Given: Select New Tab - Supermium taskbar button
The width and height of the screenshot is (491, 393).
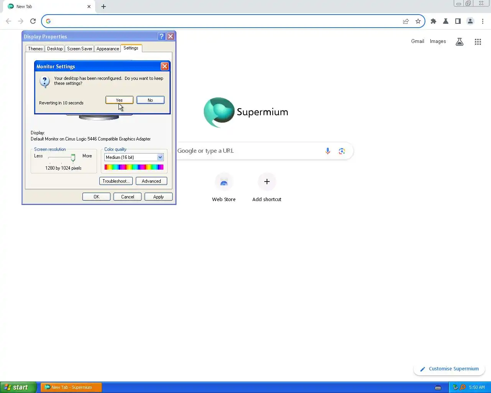Looking at the screenshot, I should click(x=71, y=388).
